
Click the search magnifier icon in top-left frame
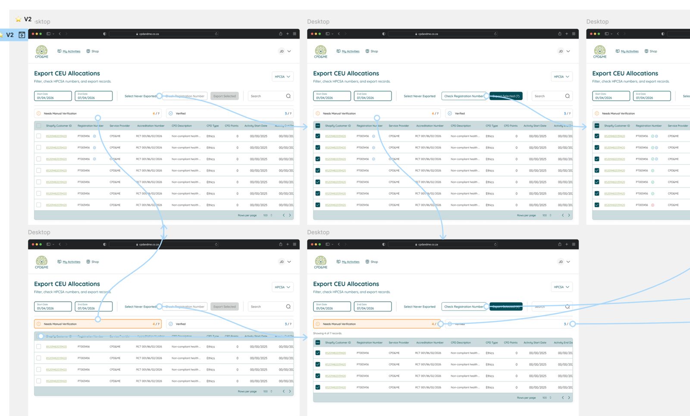tap(288, 96)
